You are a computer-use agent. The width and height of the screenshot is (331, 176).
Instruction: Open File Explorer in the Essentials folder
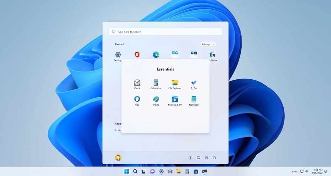pos(175,83)
